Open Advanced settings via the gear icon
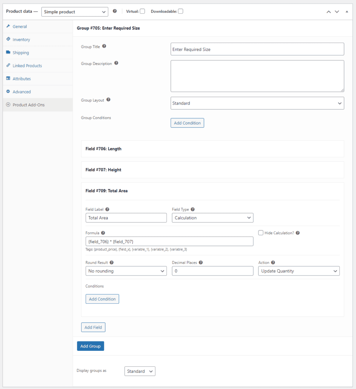 click(8, 92)
